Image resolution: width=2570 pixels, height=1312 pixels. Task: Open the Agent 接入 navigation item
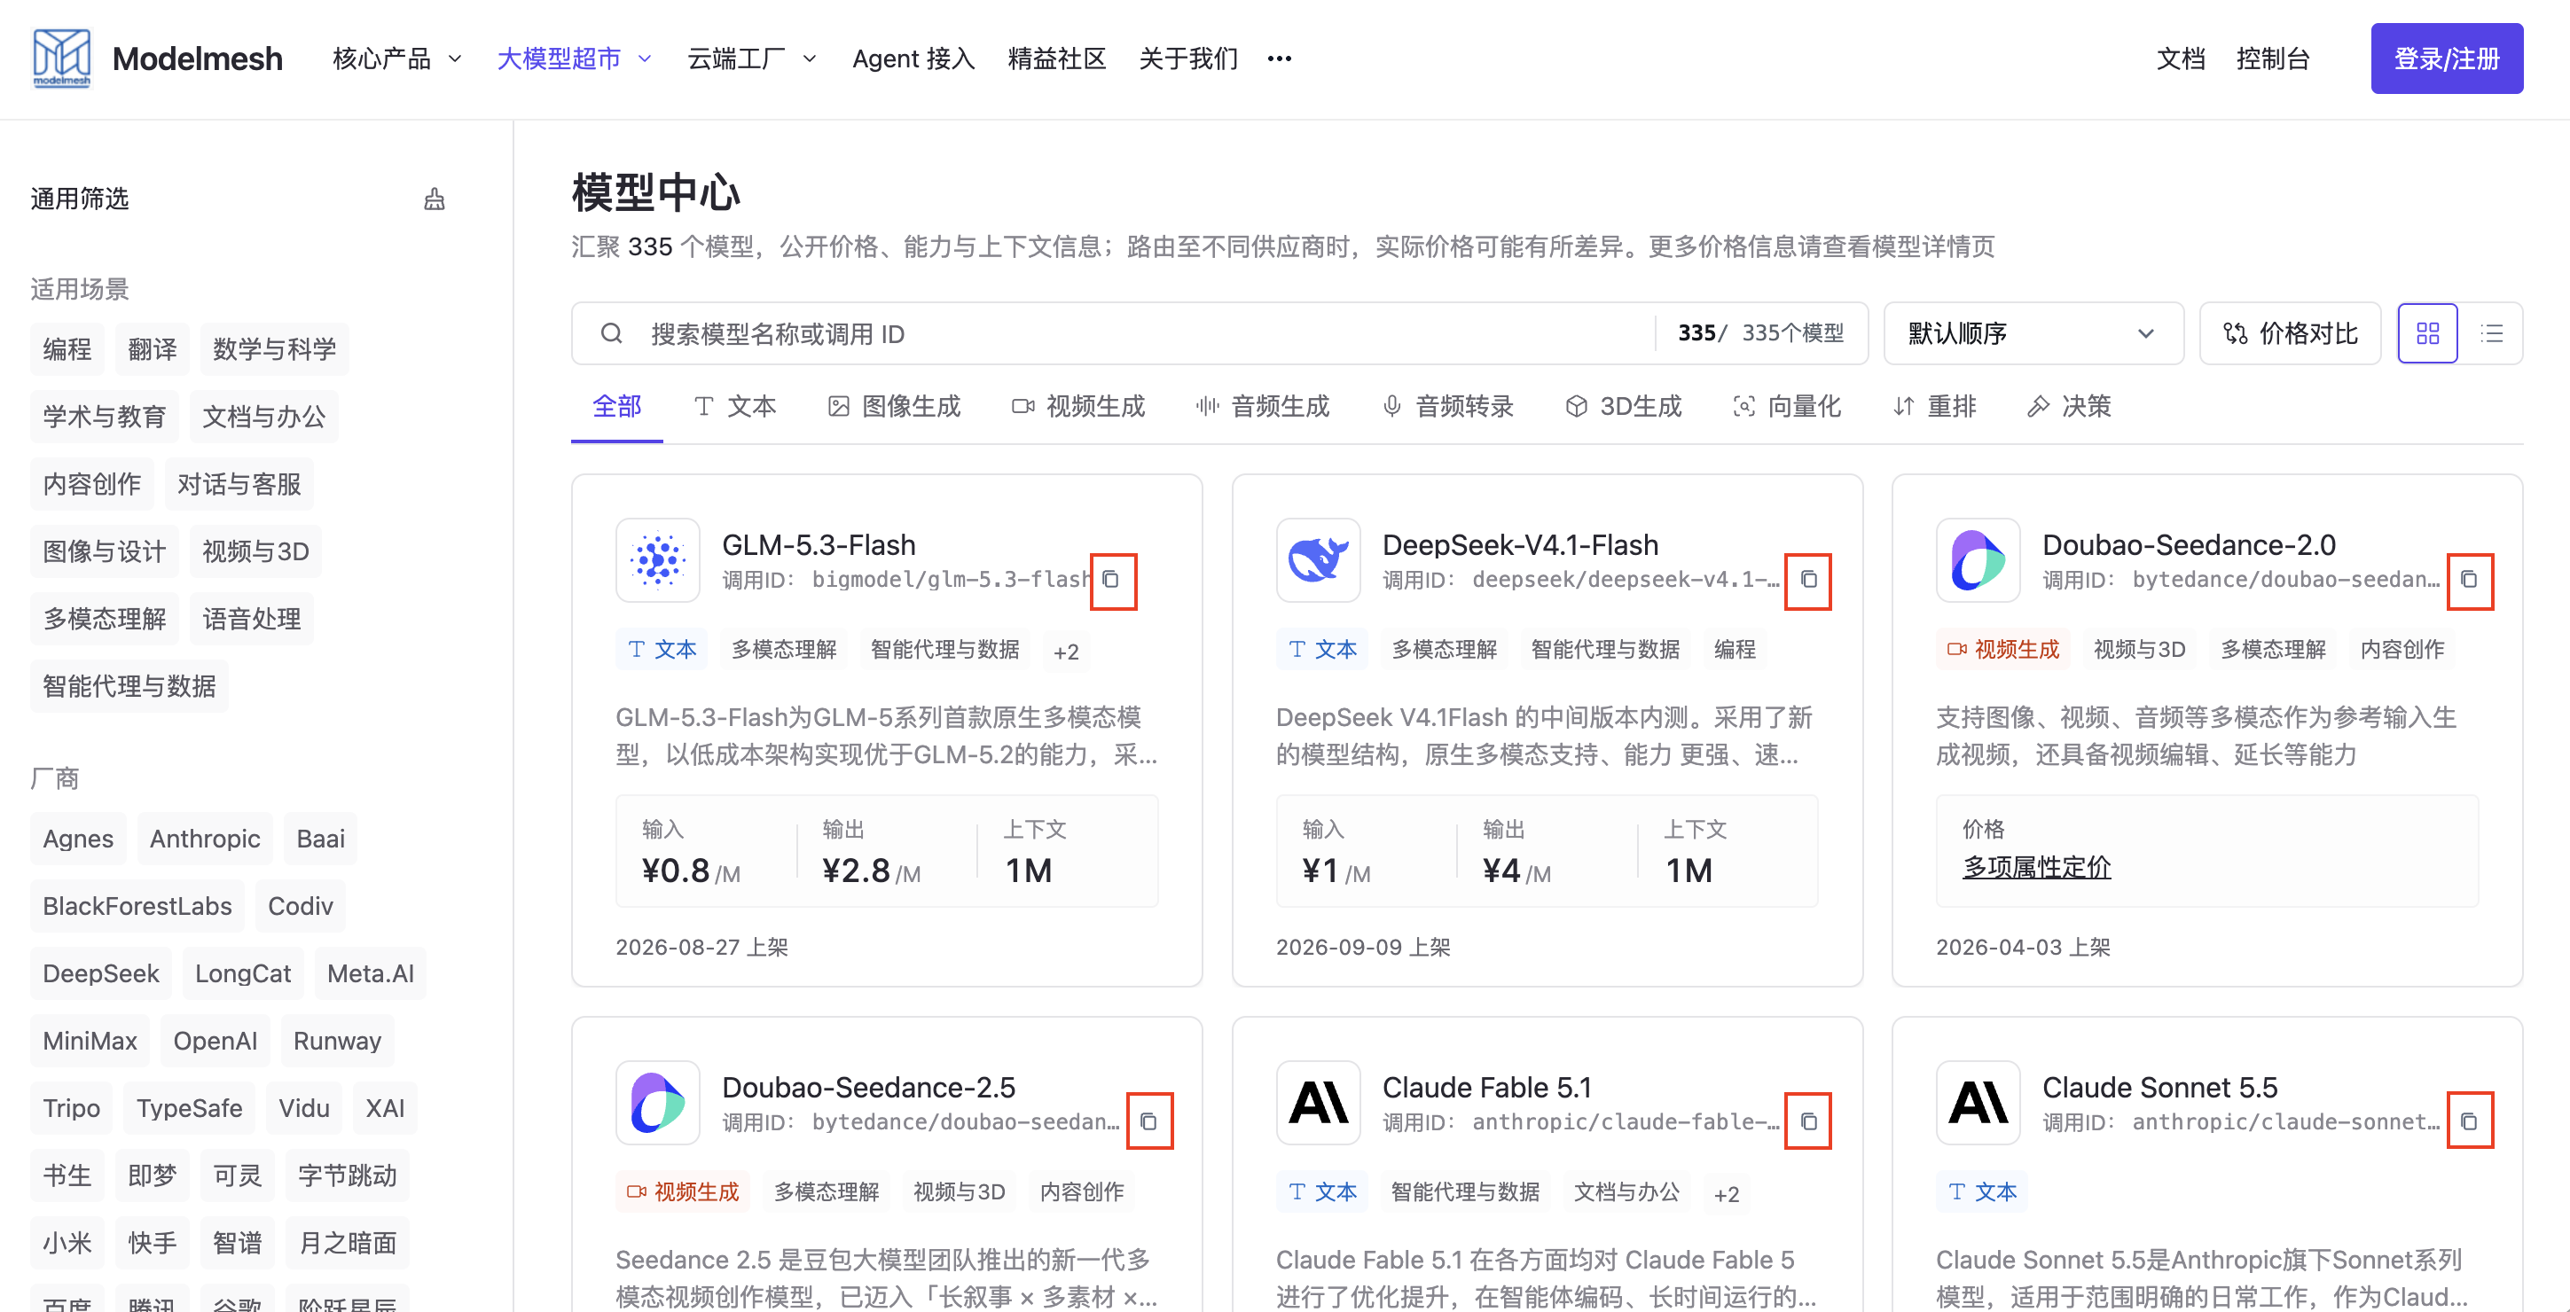click(913, 59)
